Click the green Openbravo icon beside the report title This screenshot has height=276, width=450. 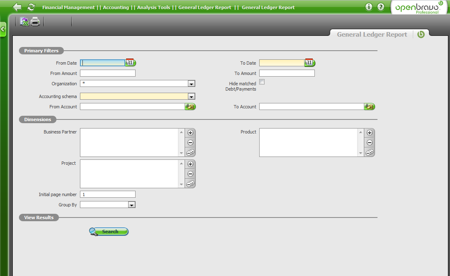[x=421, y=35]
